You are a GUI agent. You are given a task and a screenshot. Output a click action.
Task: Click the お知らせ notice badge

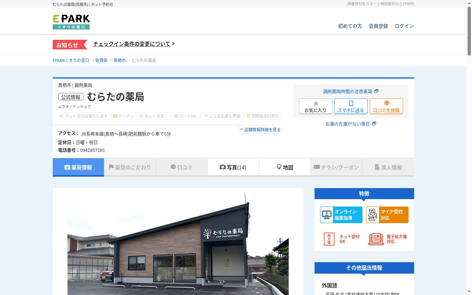[70, 45]
